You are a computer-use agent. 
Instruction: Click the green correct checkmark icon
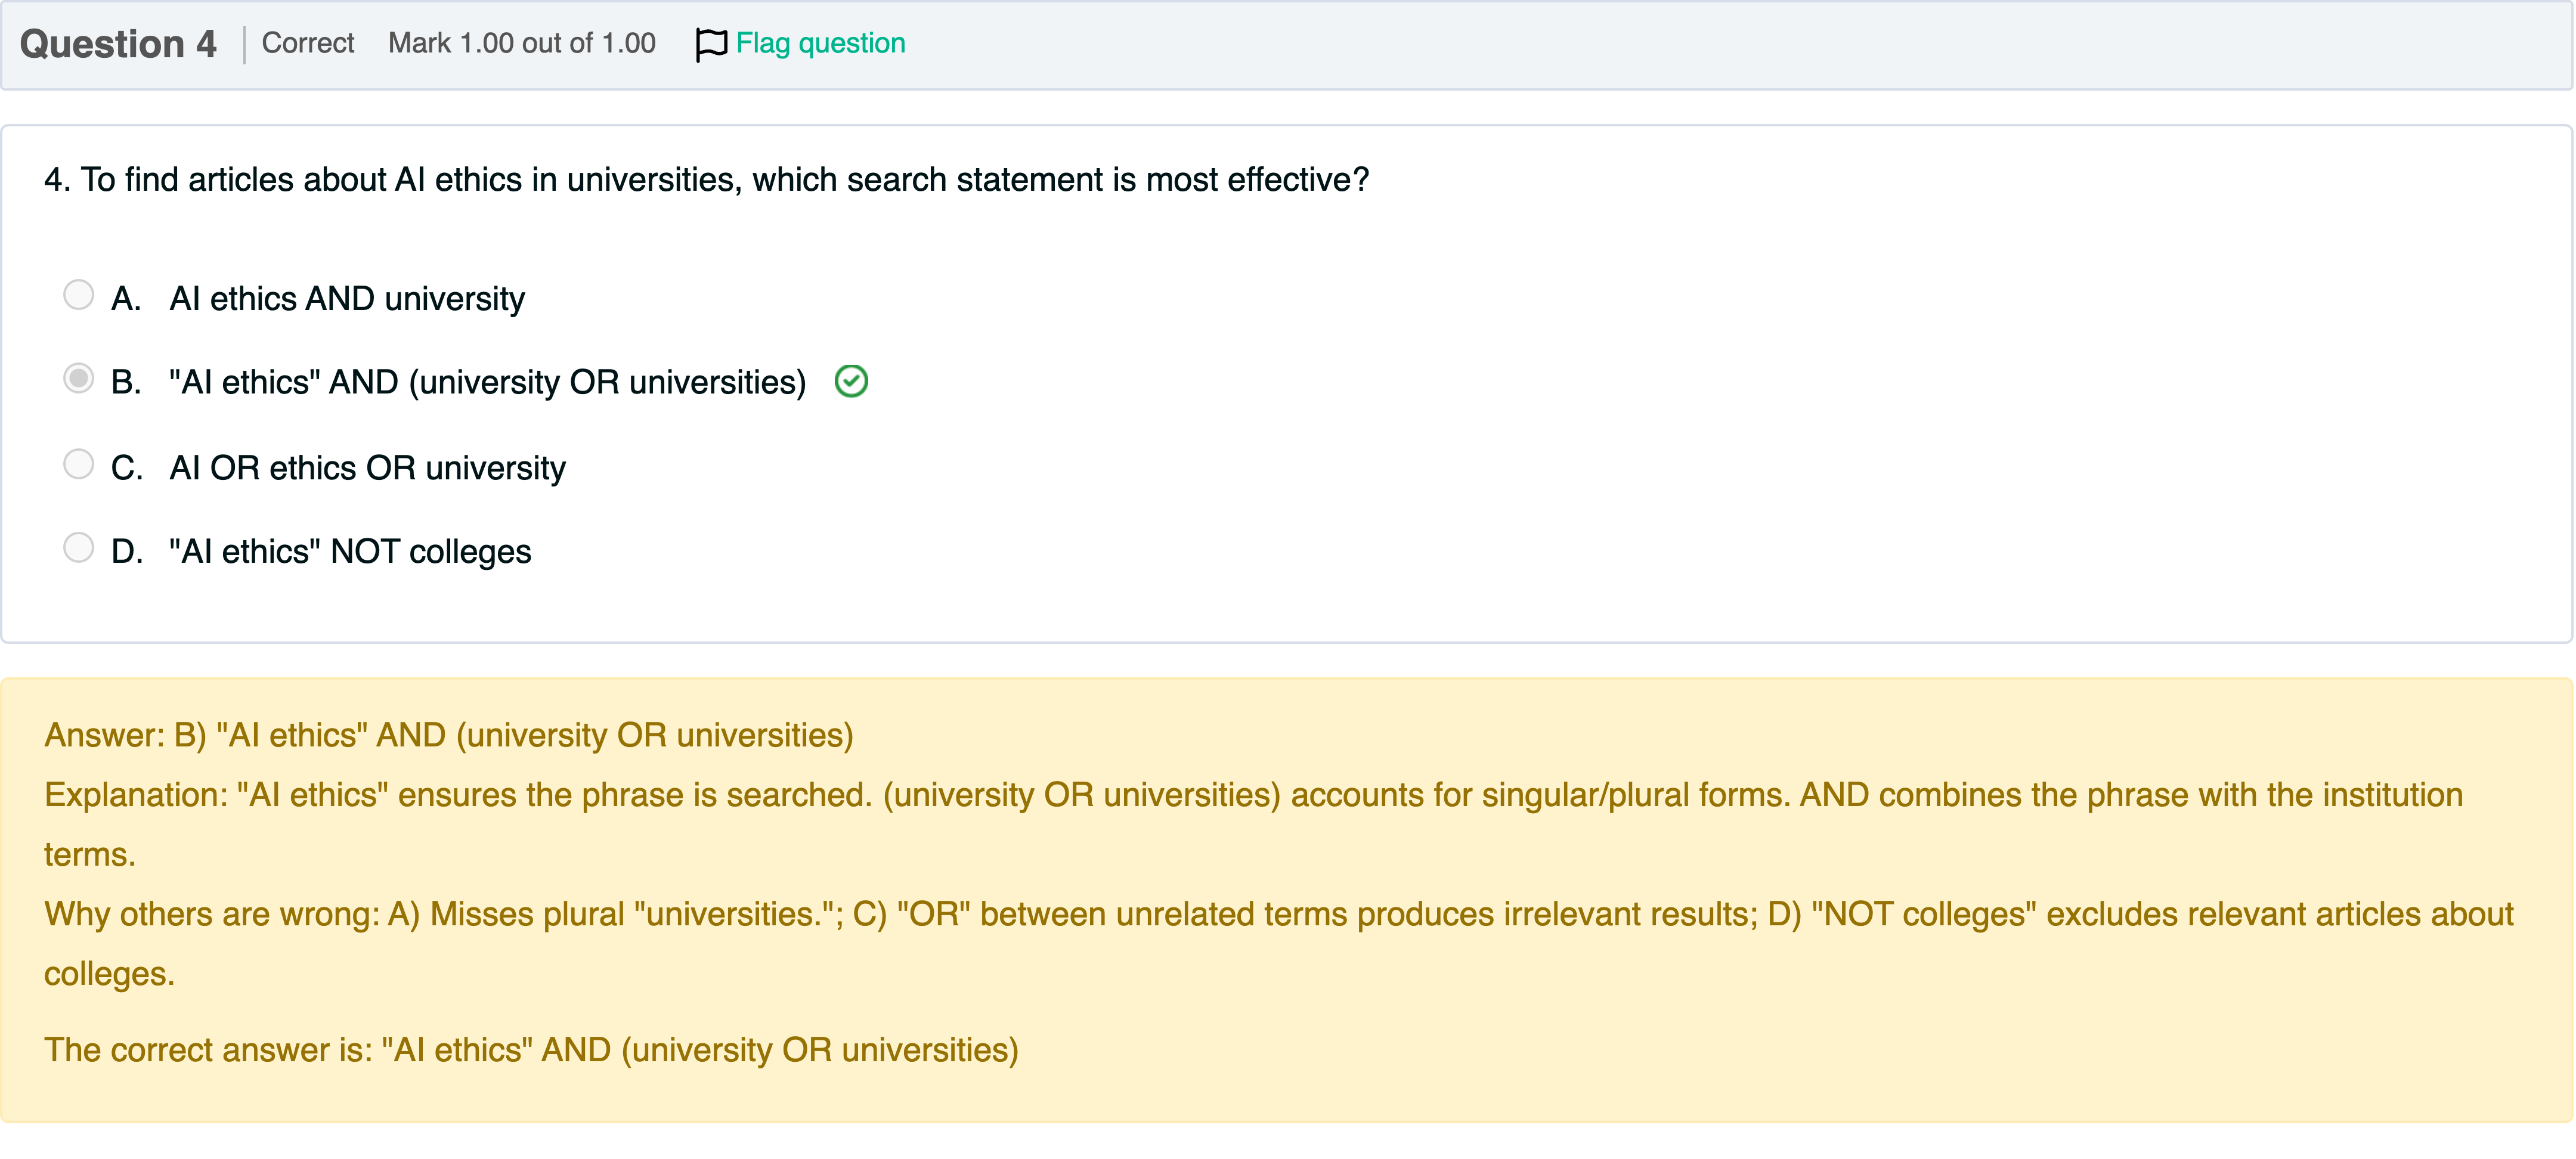point(851,381)
